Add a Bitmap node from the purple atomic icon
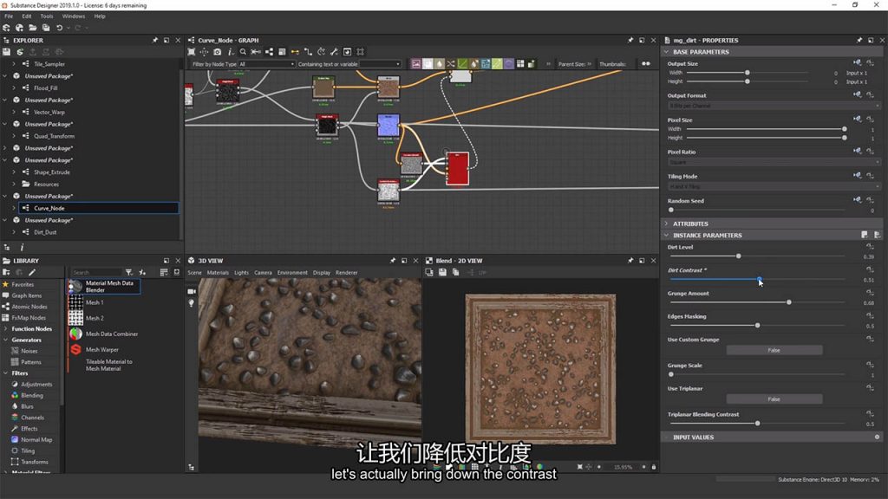 click(416, 64)
